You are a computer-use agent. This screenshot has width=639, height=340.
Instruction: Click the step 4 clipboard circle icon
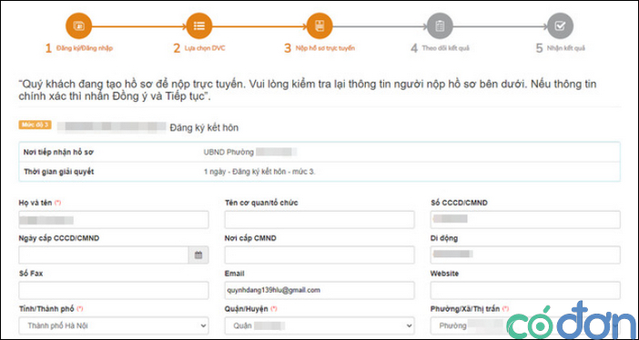440,26
